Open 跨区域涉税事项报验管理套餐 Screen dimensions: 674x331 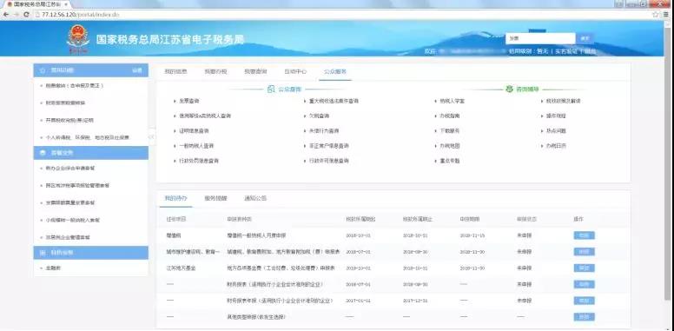77,185
